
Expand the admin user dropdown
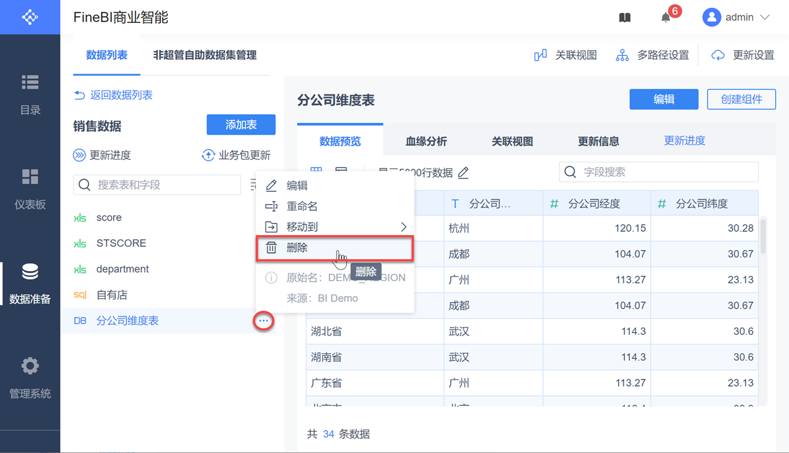[x=736, y=18]
